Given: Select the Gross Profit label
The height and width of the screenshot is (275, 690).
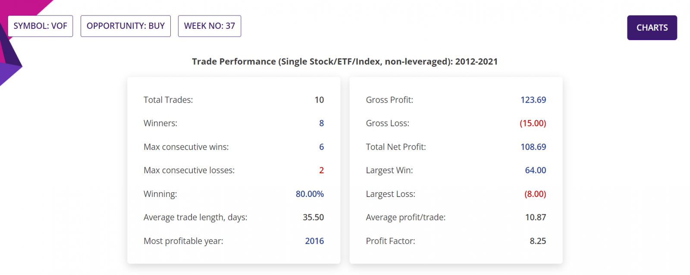Looking at the screenshot, I should coord(389,100).
